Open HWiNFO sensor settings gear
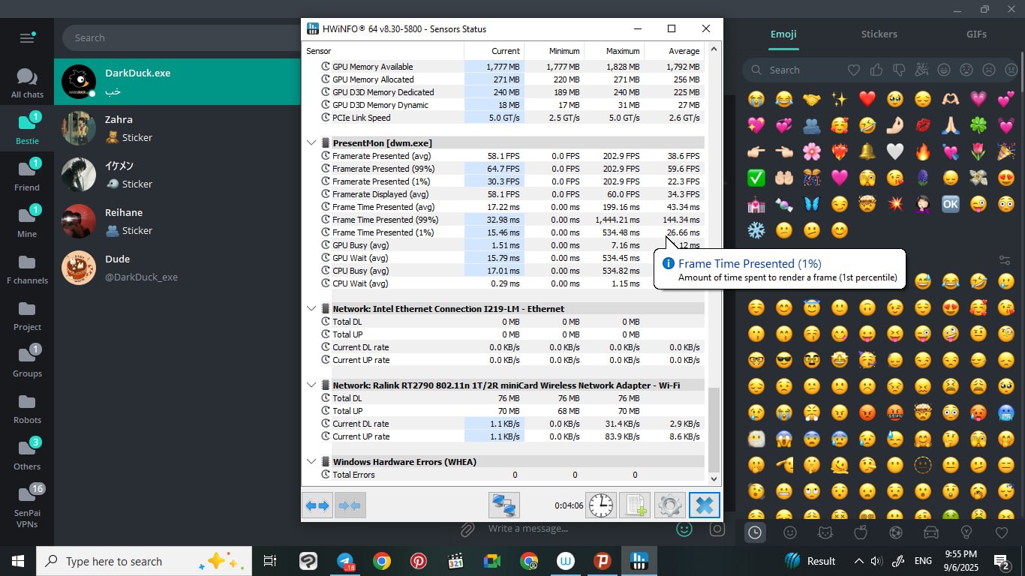The height and width of the screenshot is (576, 1025). point(670,505)
